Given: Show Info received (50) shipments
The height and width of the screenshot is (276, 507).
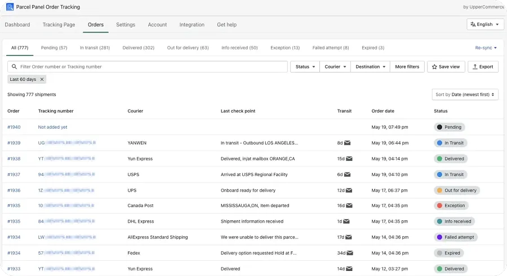Looking at the screenshot, I should point(239,48).
